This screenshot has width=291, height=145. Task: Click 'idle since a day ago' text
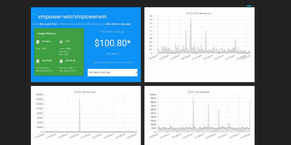click(118, 24)
